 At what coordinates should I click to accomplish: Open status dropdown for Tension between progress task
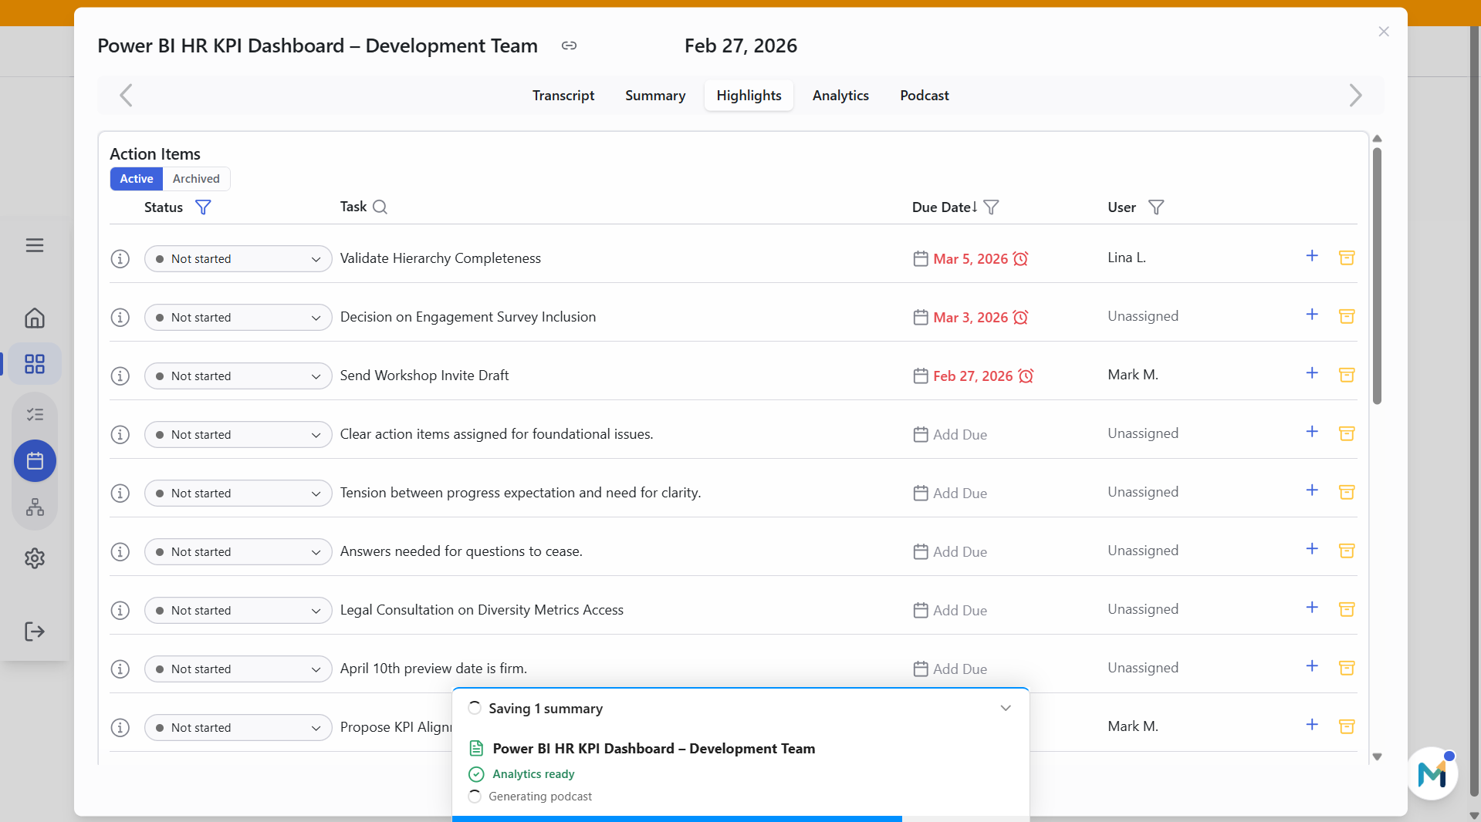point(238,493)
